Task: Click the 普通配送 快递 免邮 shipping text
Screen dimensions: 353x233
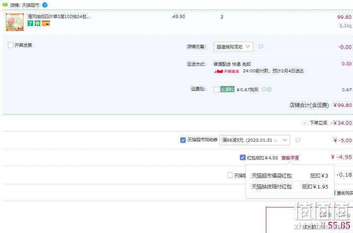Action: click(232, 64)
